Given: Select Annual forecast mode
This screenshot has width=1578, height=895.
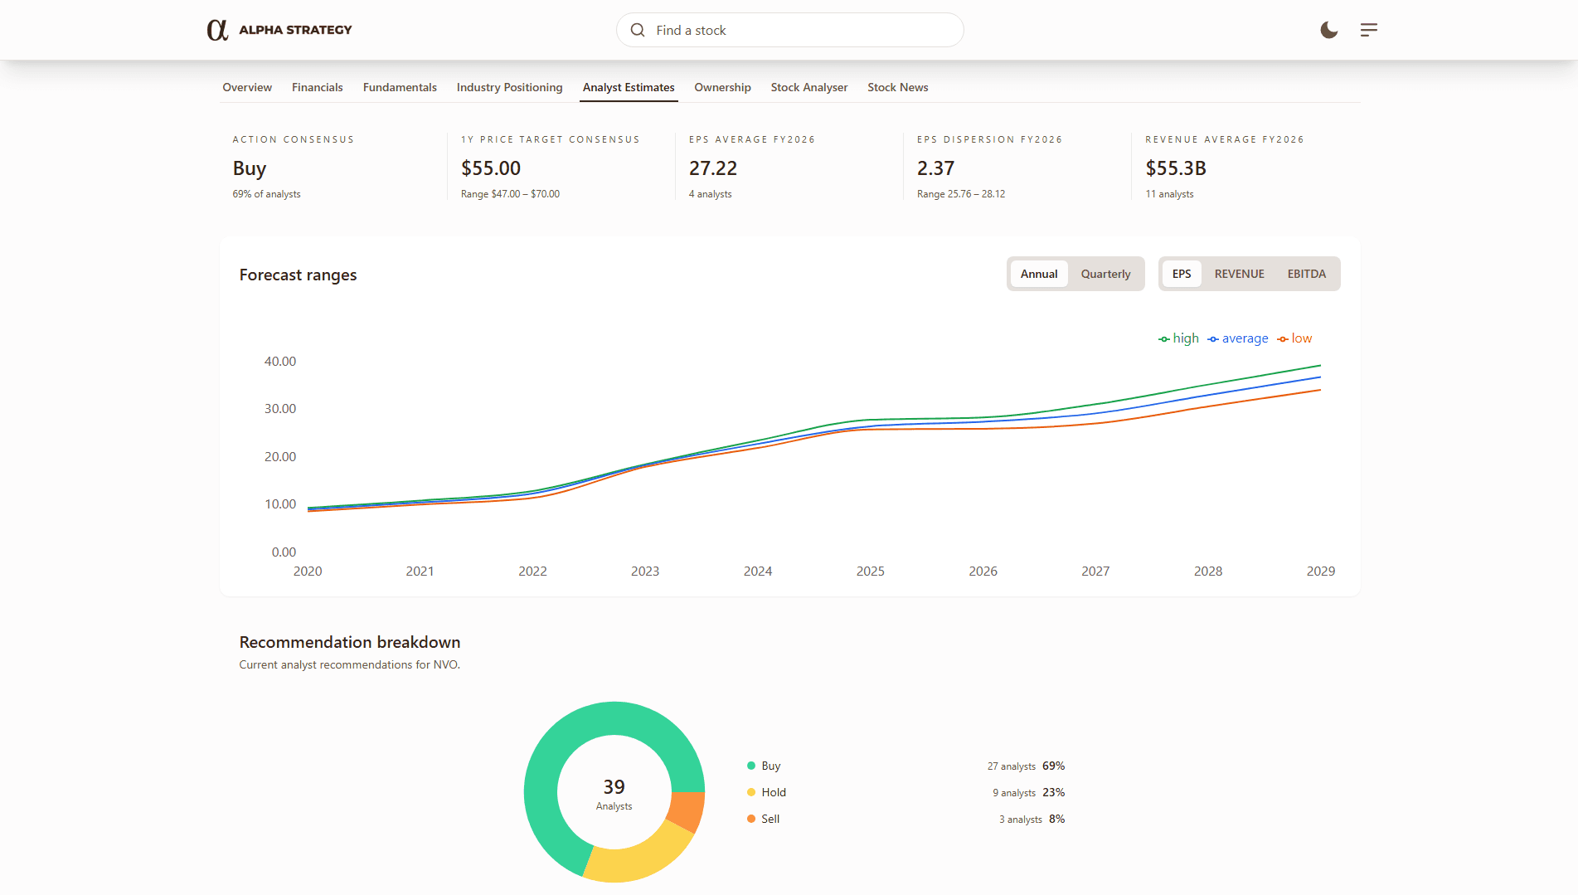Looking at the screenshot, I should 1039,274.
